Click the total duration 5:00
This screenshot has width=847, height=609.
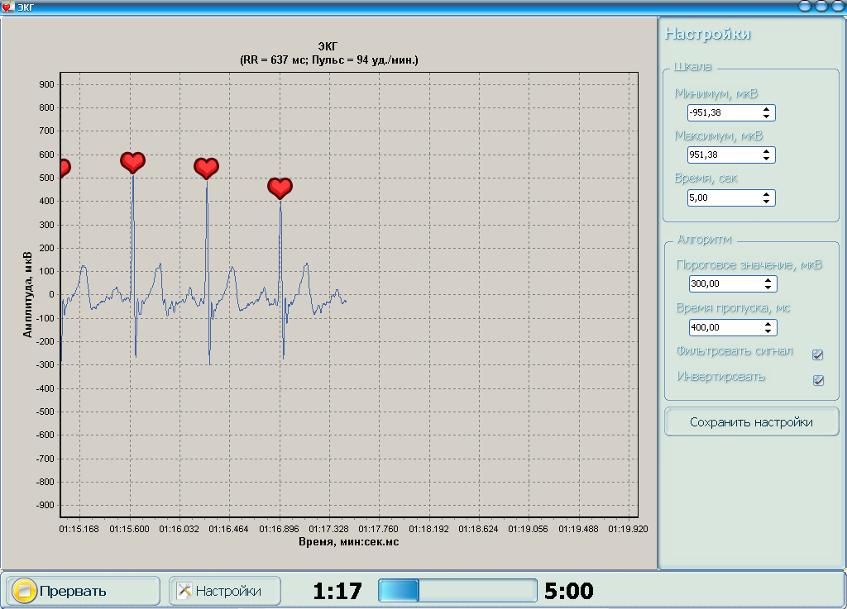coord(569,591)
